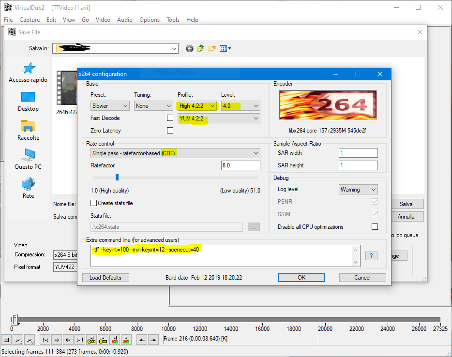Enable the Fast Decode checkbox
Image resolution: width=452 pixels, height=357 pixels.
coord(170,118)
